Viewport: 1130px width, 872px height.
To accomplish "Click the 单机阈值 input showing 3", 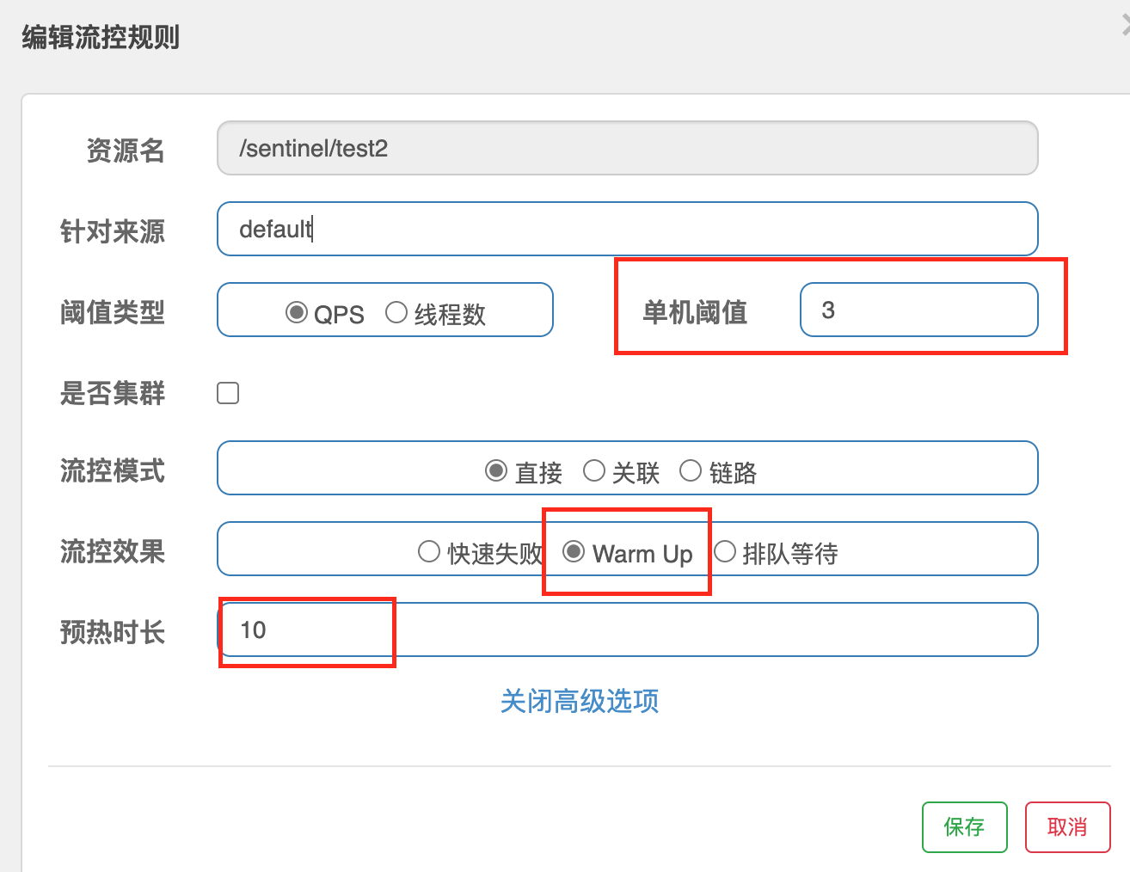I will point(918,310).
